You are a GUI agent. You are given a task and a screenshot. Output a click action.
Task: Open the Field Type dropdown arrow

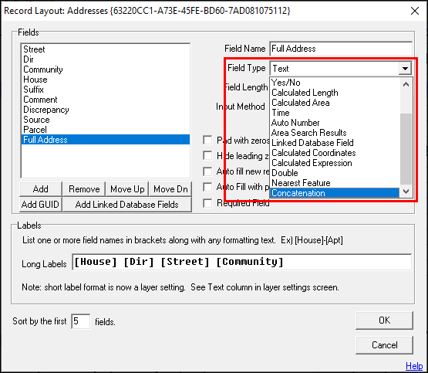(x=405, y=68)
